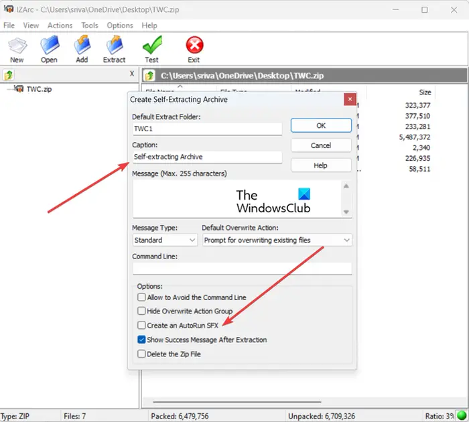The width and height of the screenshot is (469, 422).
Task: Click the up-folder icon beside the archive path
Action: (x=149, y=76)
